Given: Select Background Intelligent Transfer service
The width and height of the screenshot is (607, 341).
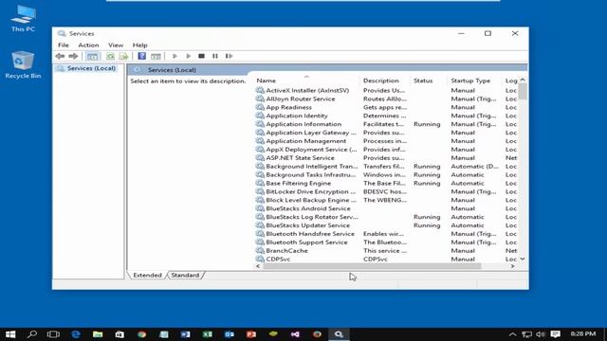Looking at the screenshot, I should (x=312, y=167).
